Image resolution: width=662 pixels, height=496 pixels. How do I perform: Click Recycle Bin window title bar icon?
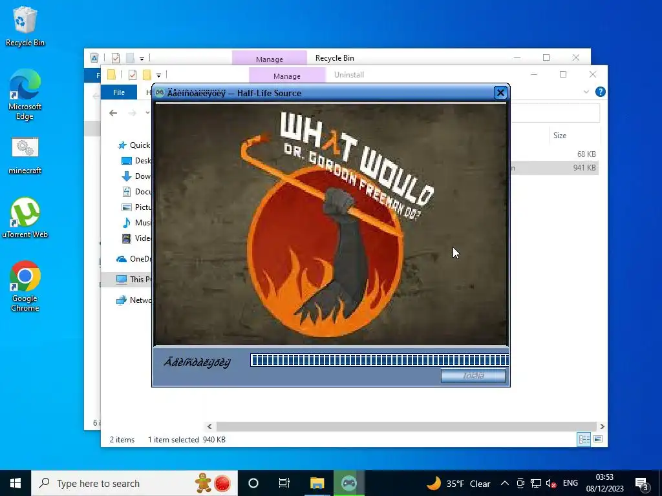[94, 57]
